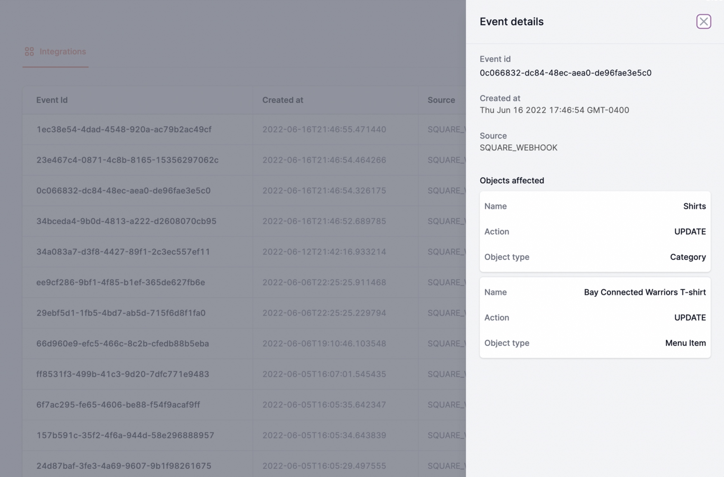
Task: Click the event id value in details panel
Action: pyautogui.click(x=565, y=73)
